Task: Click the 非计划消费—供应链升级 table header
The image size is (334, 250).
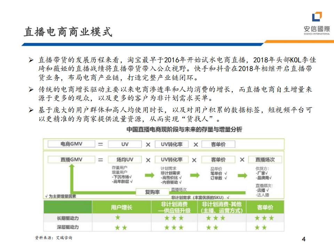Action: [174, 207]
